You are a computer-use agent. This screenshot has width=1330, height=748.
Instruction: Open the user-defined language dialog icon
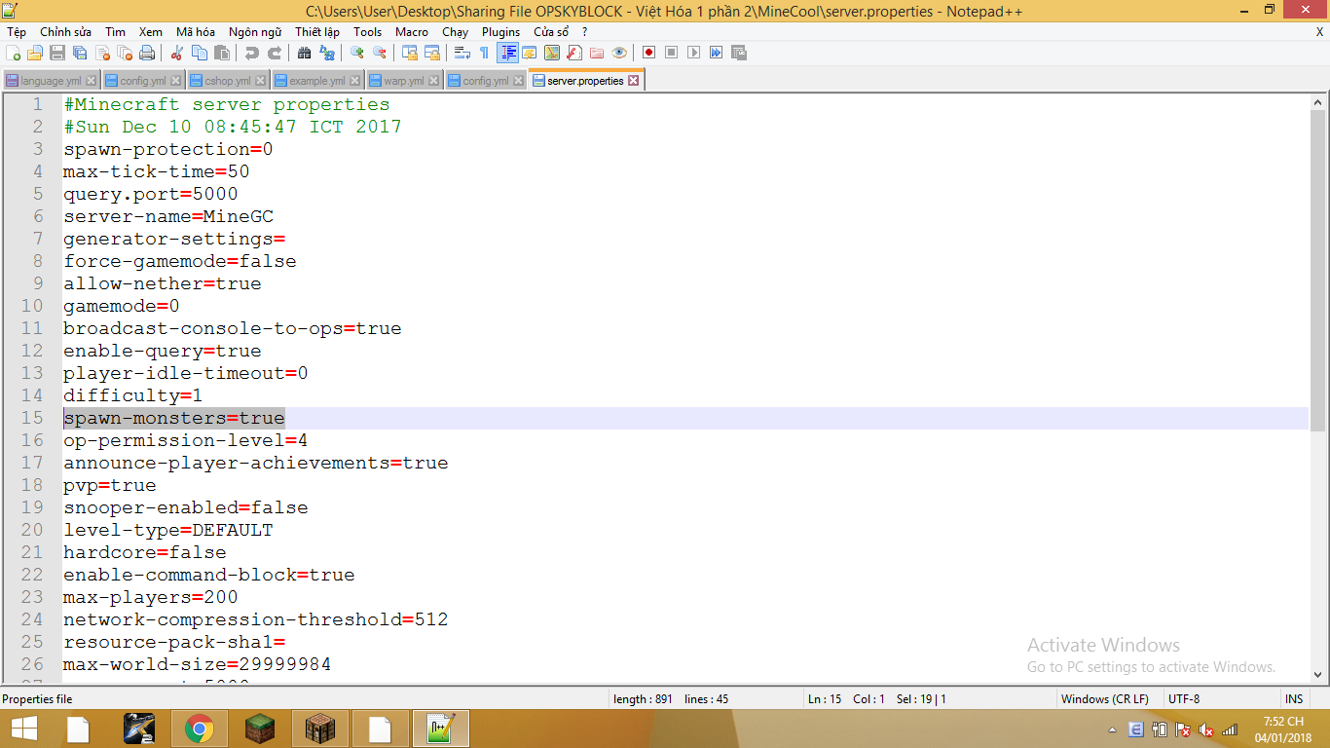point(530,53)
